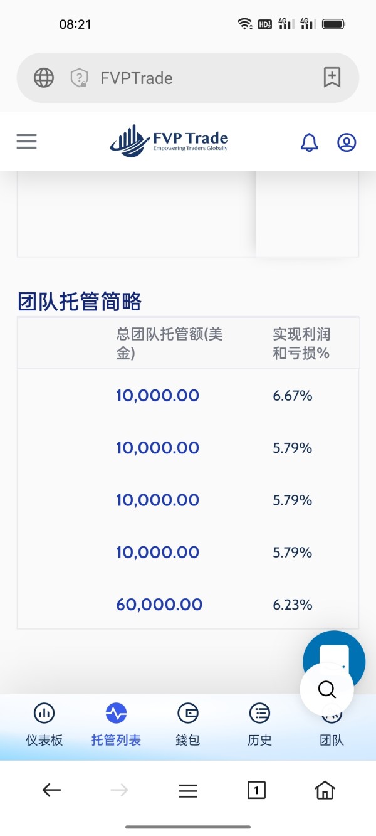
Task: Select the 60,000.00 team custody row
Action: (x=188, y=605)
